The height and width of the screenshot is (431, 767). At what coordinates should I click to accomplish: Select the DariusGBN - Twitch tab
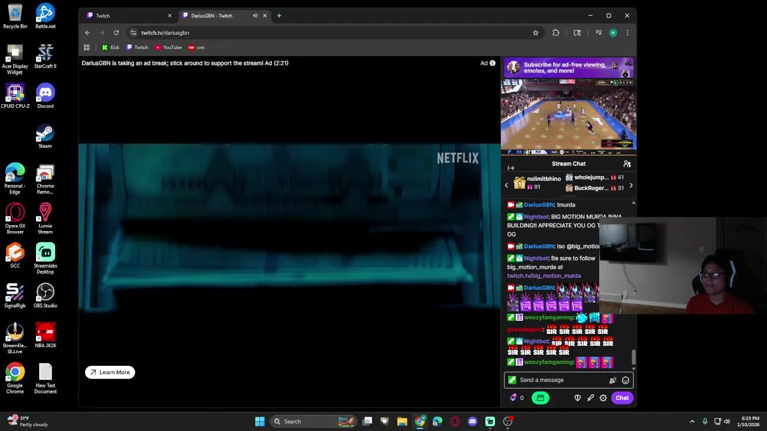(225, 16)
